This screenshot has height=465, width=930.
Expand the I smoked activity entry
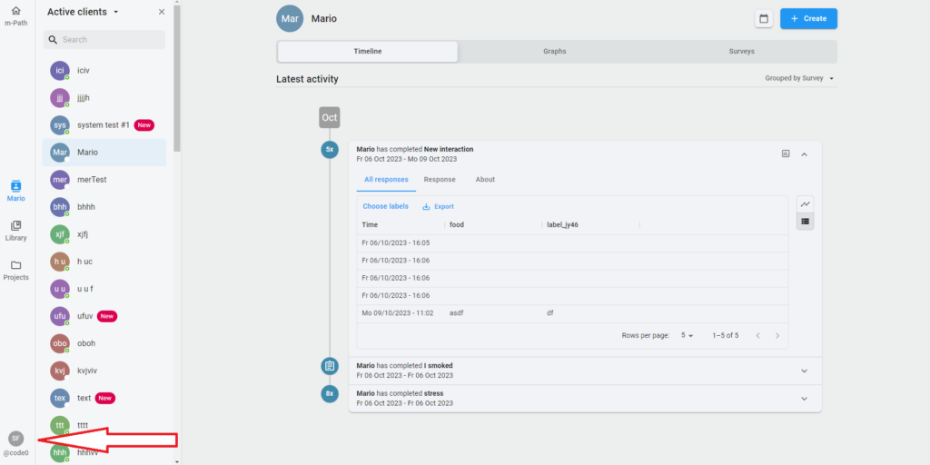[804, 370]
